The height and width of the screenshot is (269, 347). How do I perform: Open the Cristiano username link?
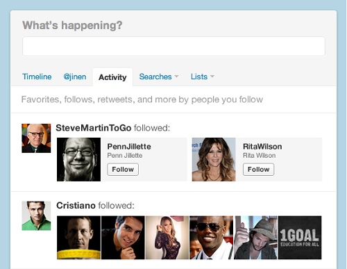point(76,206)
